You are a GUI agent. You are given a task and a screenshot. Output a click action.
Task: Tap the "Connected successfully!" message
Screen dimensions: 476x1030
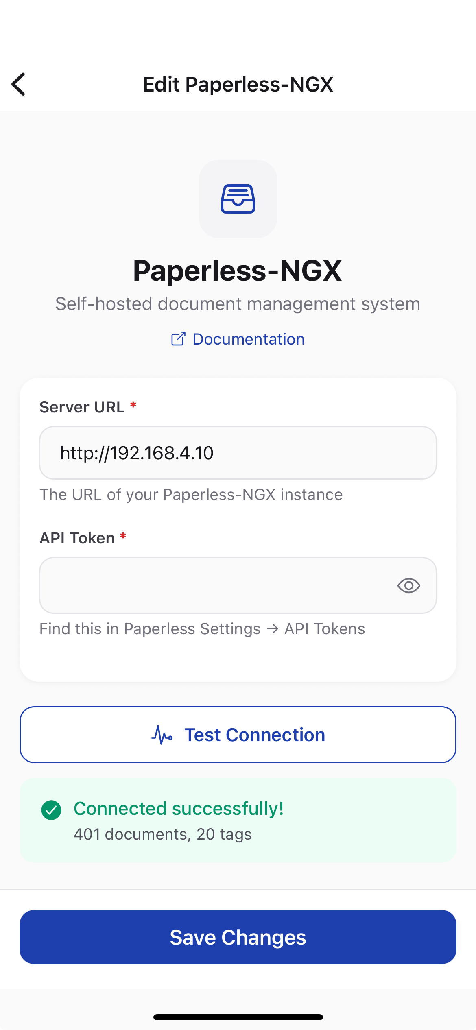click(x=179, y=808)
